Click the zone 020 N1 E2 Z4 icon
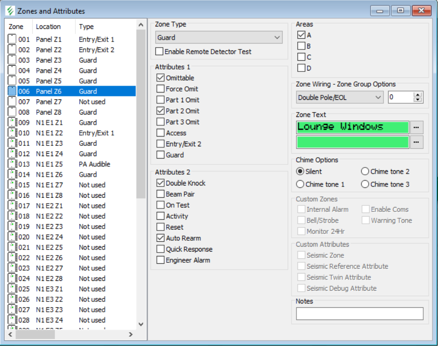The height and width of the screenshot is (346, 438). [x=12, y=237]
